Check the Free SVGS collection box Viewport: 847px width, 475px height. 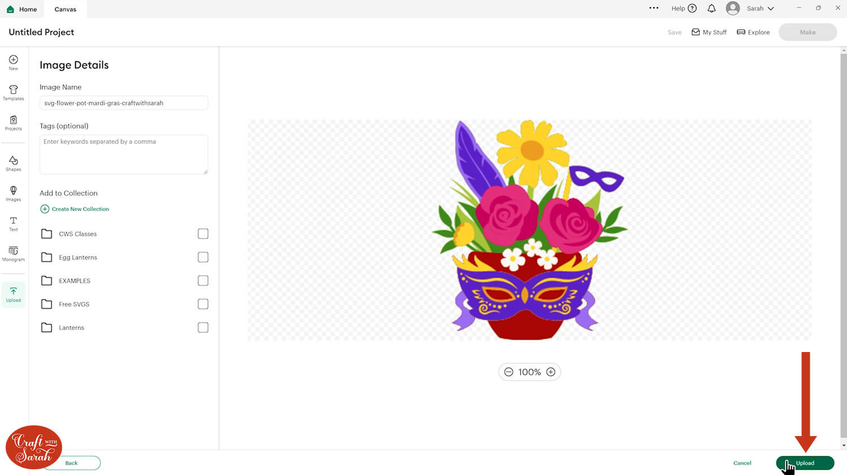(203, 304)
